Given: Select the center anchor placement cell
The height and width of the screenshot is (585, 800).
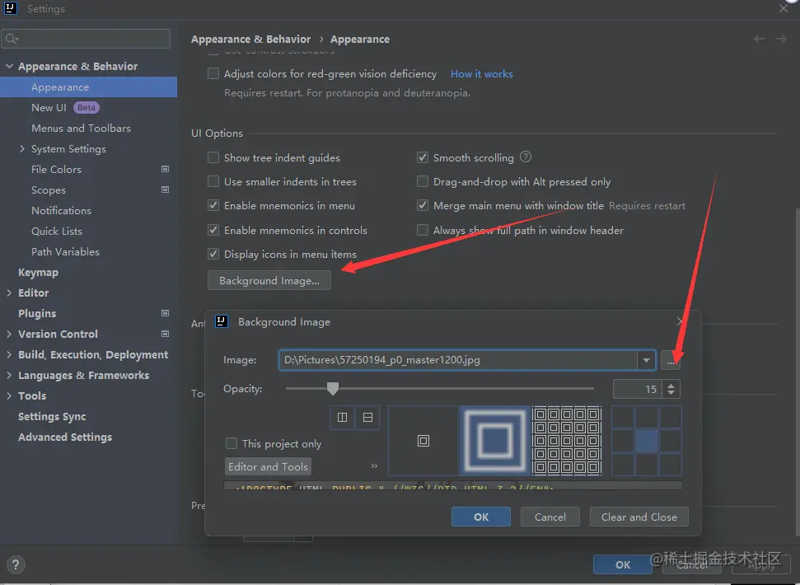Looking at the screenshot, I should tap(647, 441).
